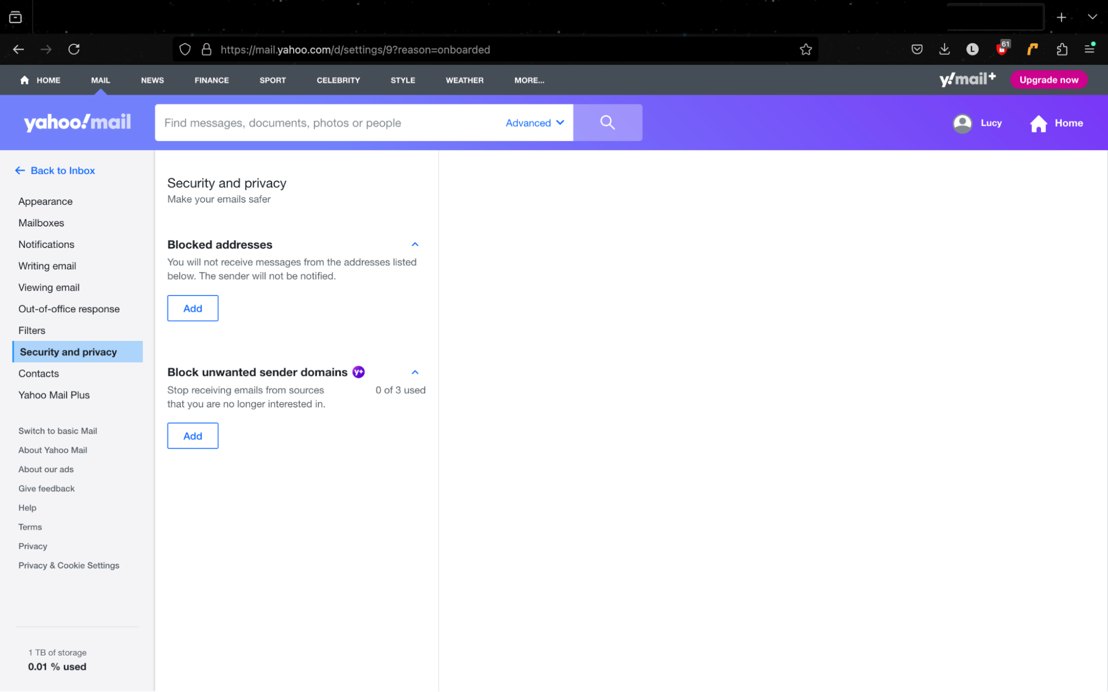Open the extensions puzzle icon

pyautogui.click(x=1061, y=49)
